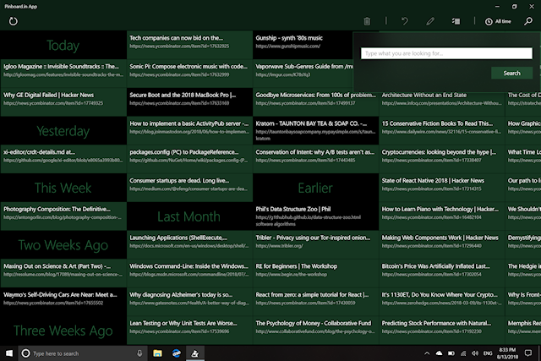Select the 'Igloo Magazine :: Invisible Soundtracks' bookmark

click(x=63, y=74)
